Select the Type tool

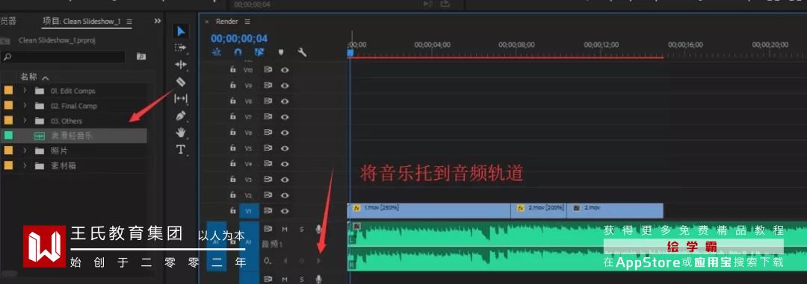[x=181, y=149]
